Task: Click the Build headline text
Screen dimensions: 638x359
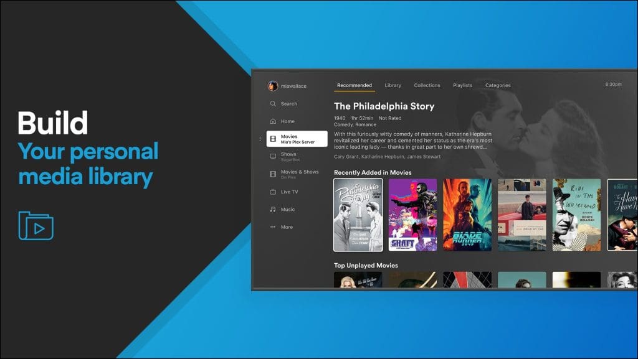Action: tap(52, 123)
